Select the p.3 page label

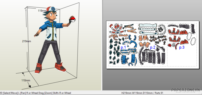(182, 47)
